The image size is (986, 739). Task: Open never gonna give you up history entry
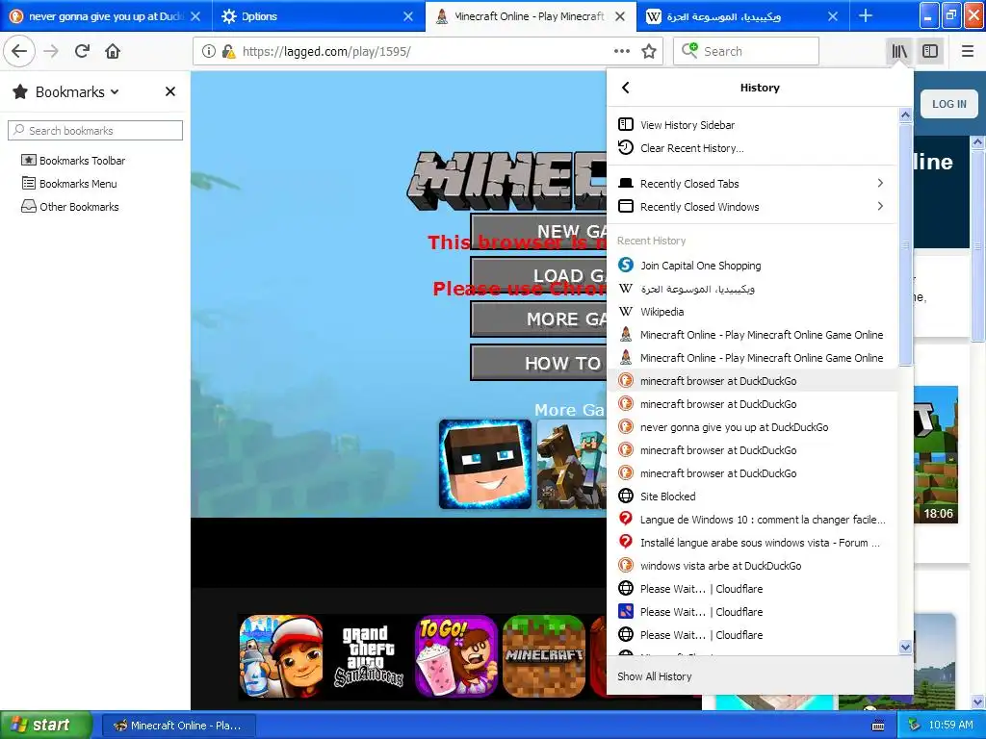pos(752,427)
